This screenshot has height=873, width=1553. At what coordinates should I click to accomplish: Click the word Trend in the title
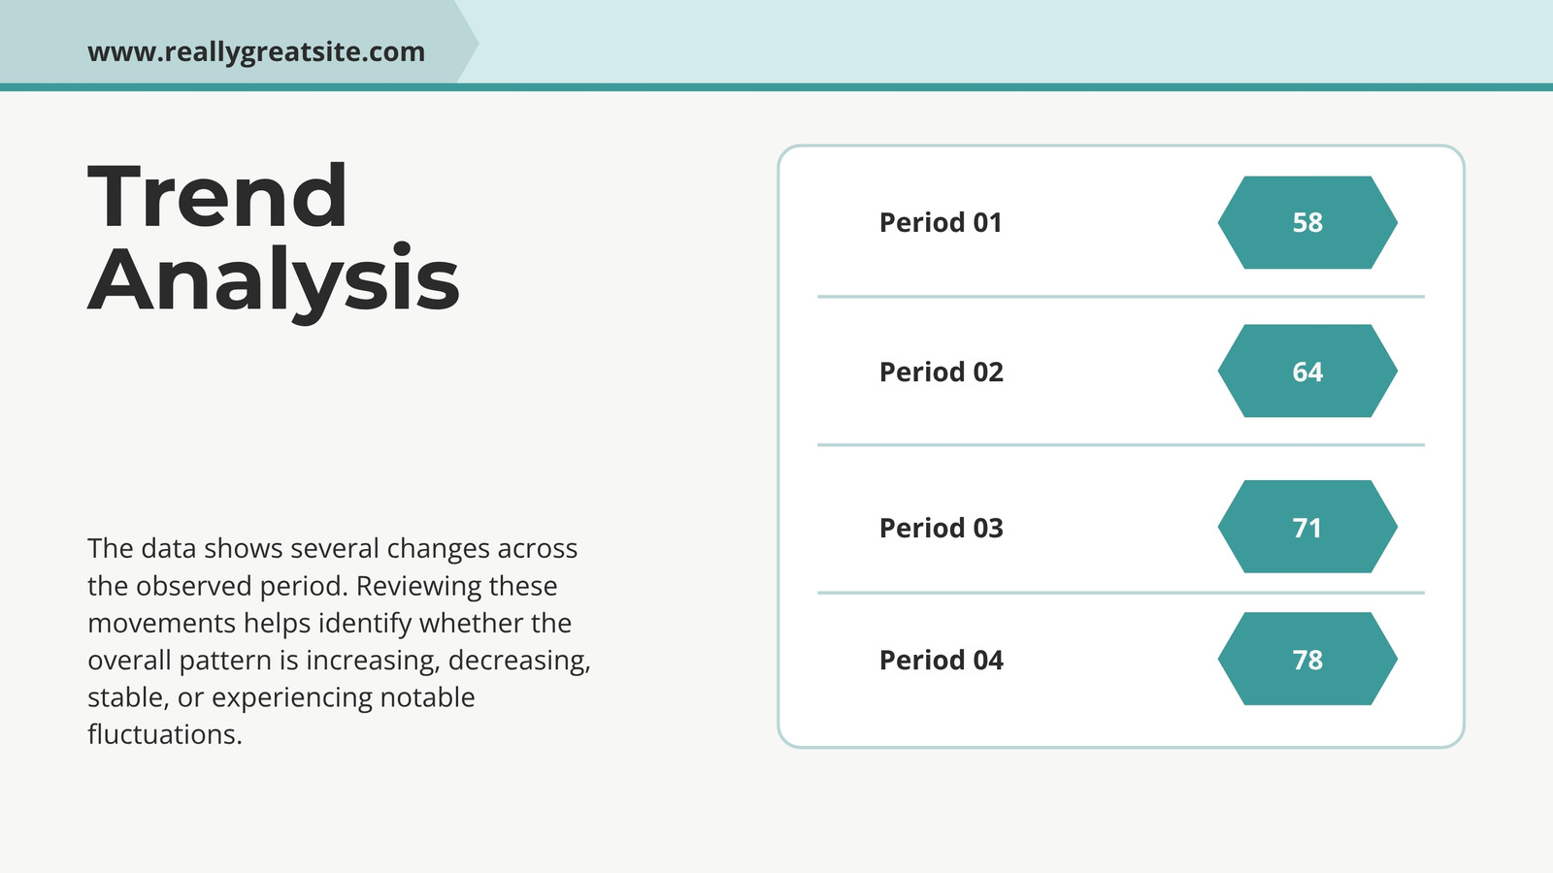217,196
